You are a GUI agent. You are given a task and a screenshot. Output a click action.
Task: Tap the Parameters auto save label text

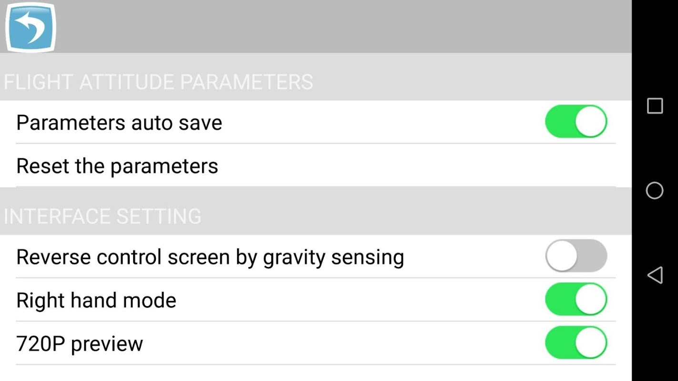point(119,122)
